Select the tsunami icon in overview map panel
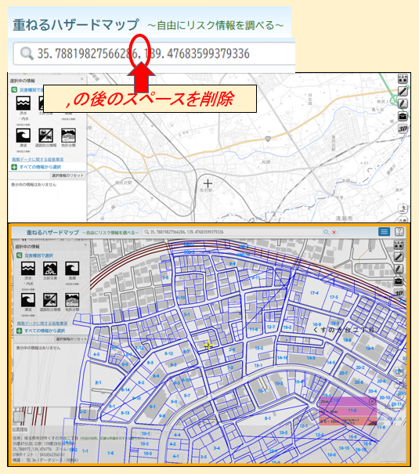This screenshot has height=474, width=419. (x=23, y=135)
